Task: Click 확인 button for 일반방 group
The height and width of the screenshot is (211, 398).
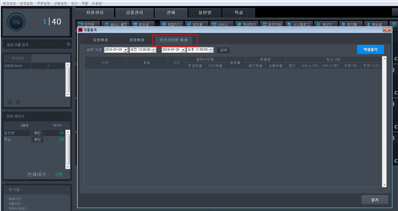Action: coord(37,133)
